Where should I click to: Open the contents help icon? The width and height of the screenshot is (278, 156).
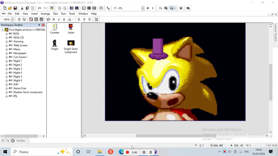click(x=52, y=8)
